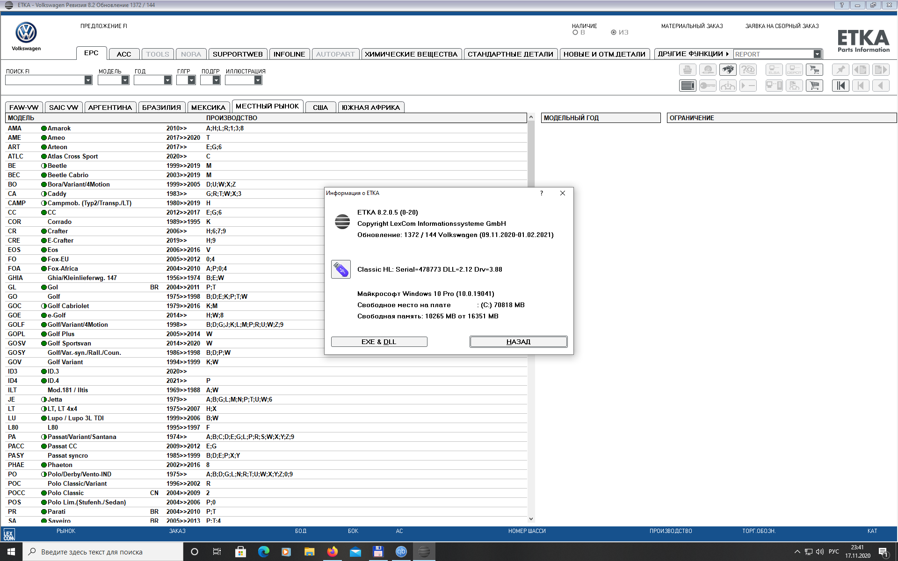Click the ПОИСК FI input field
This screenshot has height=561, width=898.
45,80
